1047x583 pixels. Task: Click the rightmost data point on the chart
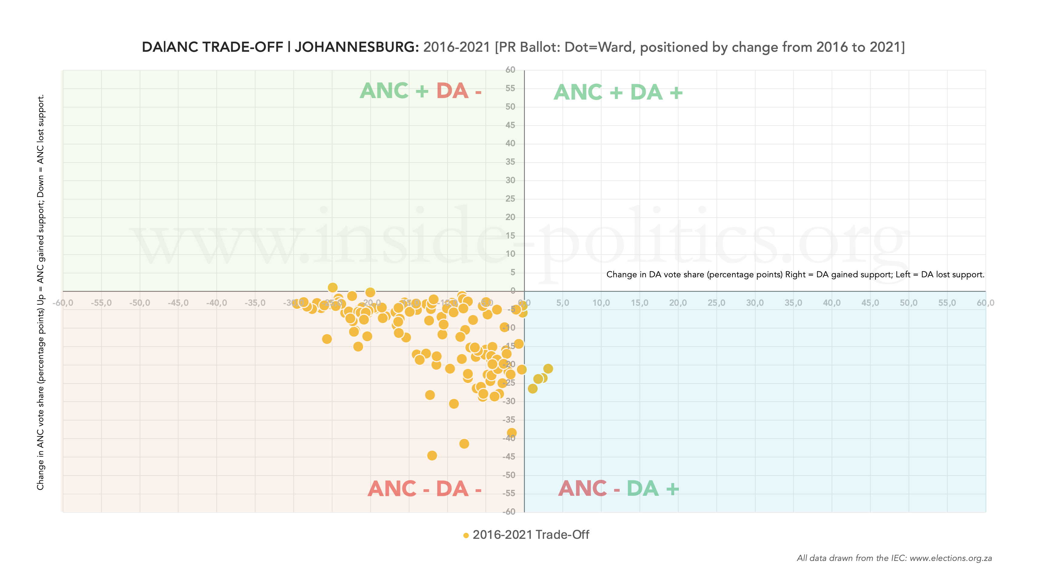pyautogui.click(x=548, y=369)
